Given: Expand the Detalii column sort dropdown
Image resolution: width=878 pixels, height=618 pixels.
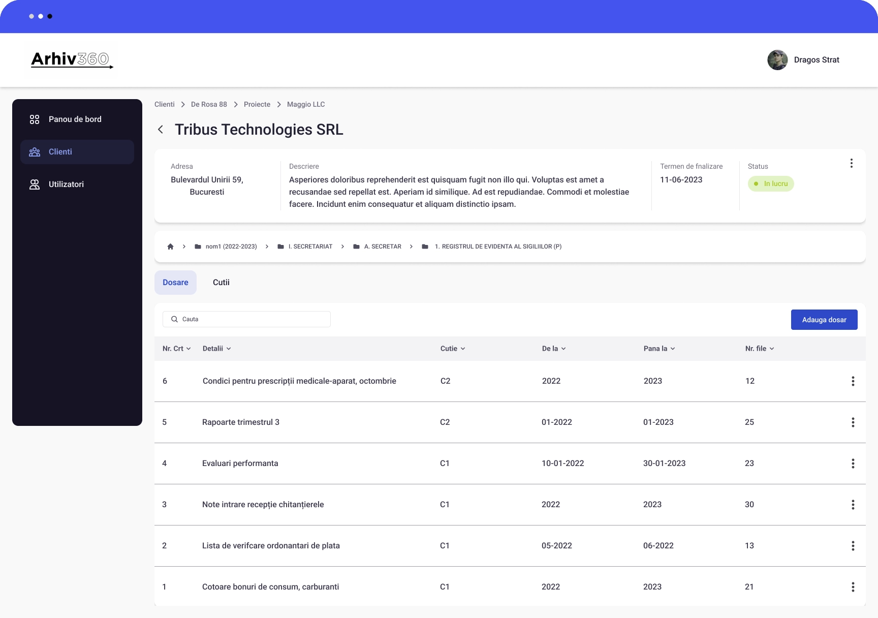Looking at the screenshot, I should pos(216,349).
